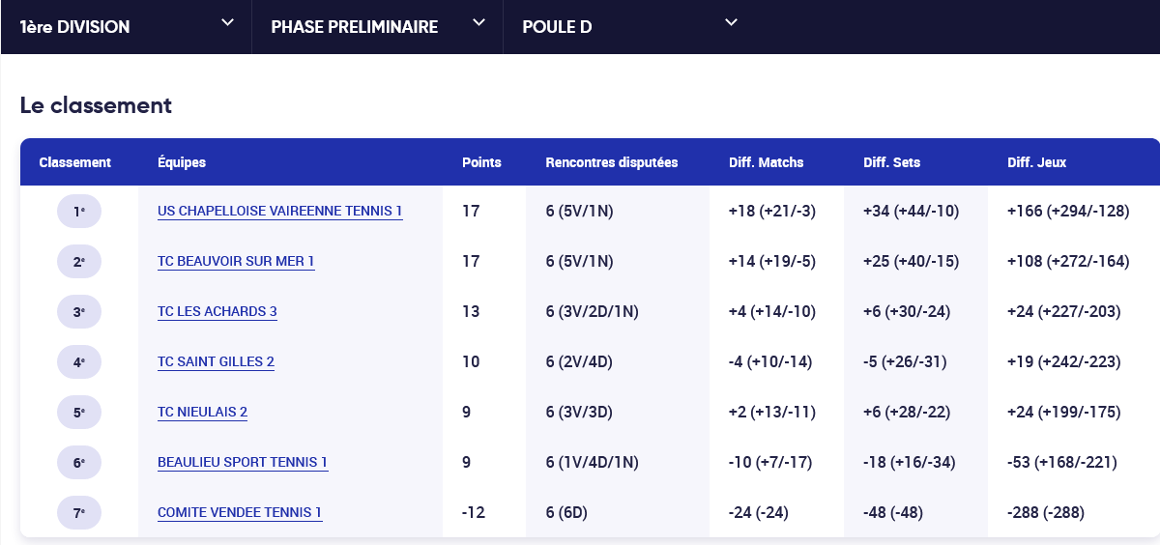Click the Diff. Jeux column header
This screenshot has height=545, width=1160.
click(1036, 162)
